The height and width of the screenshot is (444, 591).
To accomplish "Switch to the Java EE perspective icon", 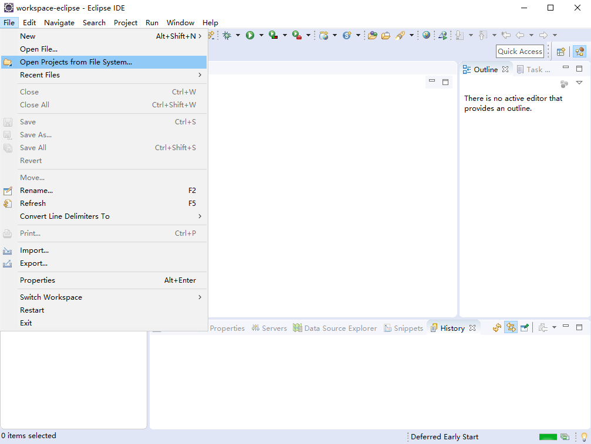I will 580,52.
